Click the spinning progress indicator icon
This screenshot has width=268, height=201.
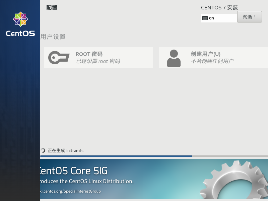pos(43,150)
